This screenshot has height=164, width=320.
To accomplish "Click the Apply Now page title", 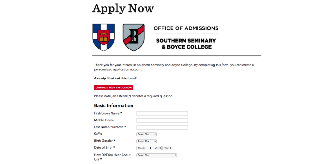I will (x=123, y=8).
